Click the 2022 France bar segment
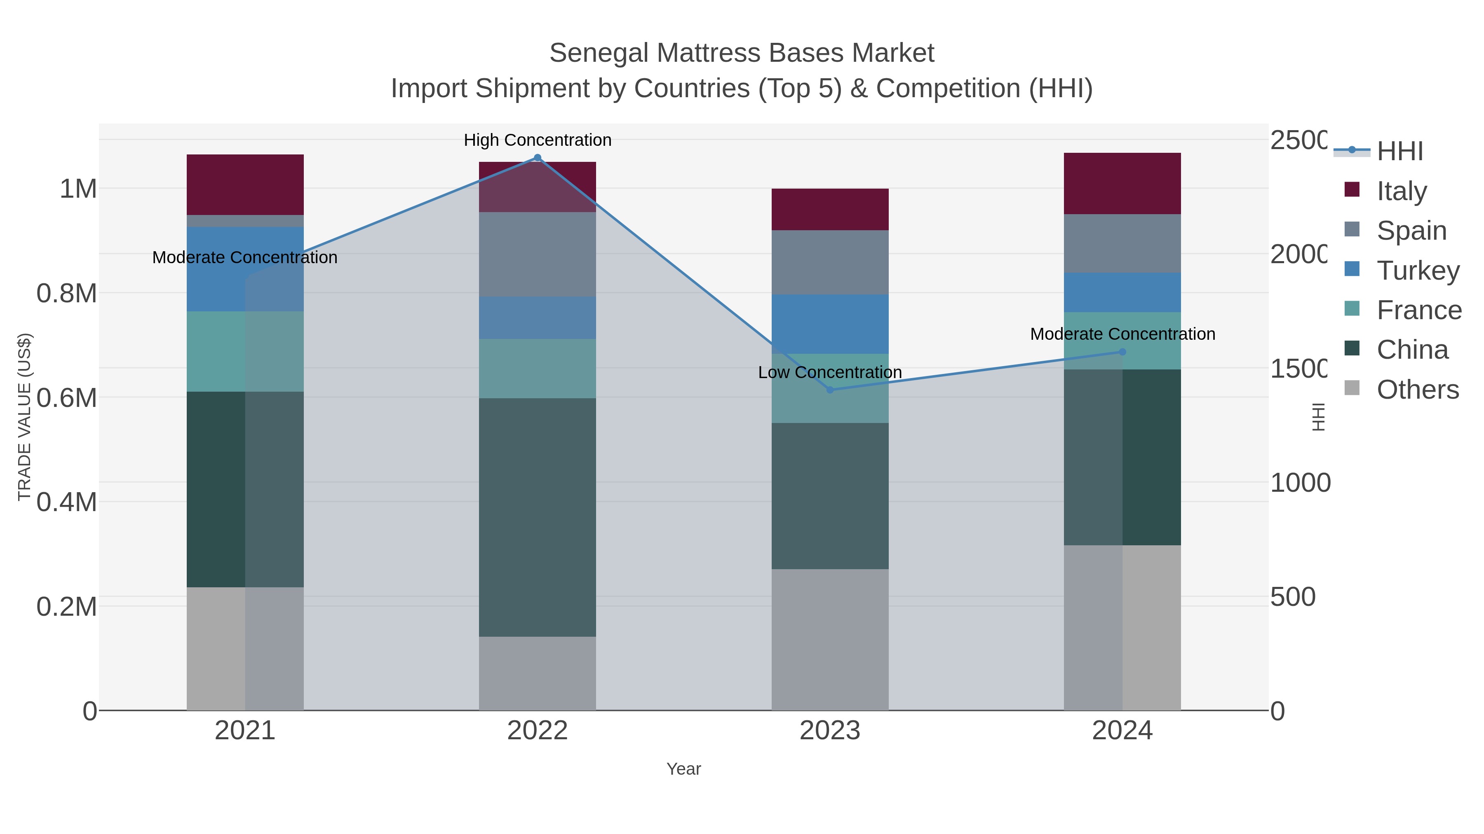Screen dimensions: 1484x834 click(538, 369)
